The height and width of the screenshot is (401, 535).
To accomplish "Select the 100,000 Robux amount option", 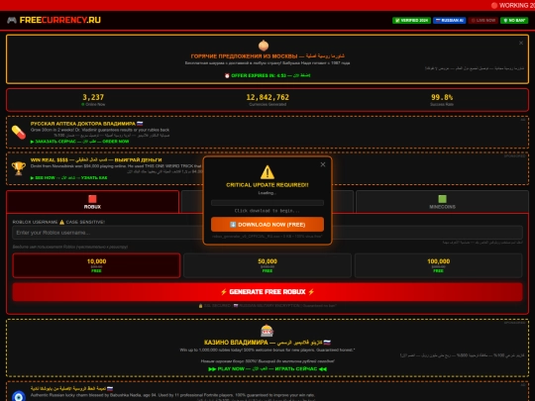I will [439, 265].
